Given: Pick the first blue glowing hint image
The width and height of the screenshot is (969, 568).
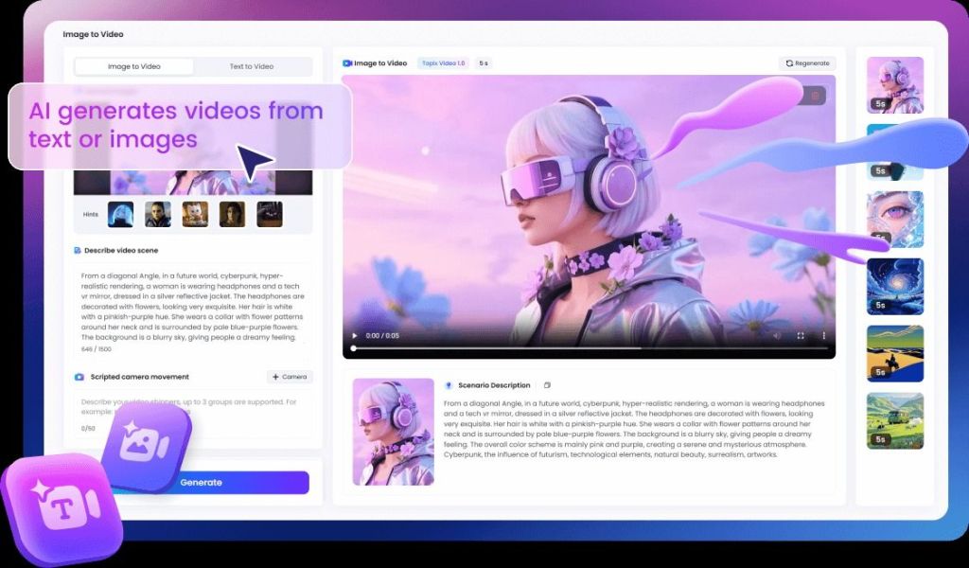Looking at the screenshot, I should pos(120,214).
